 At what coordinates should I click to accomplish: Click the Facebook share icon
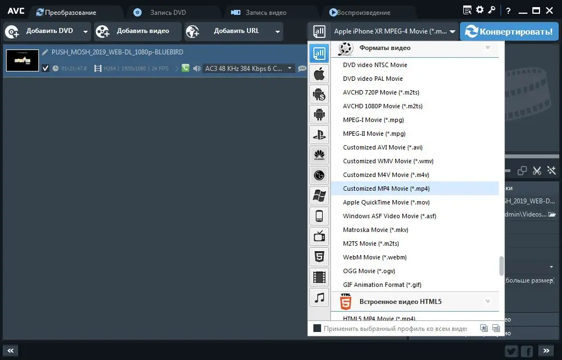(527, 351)
